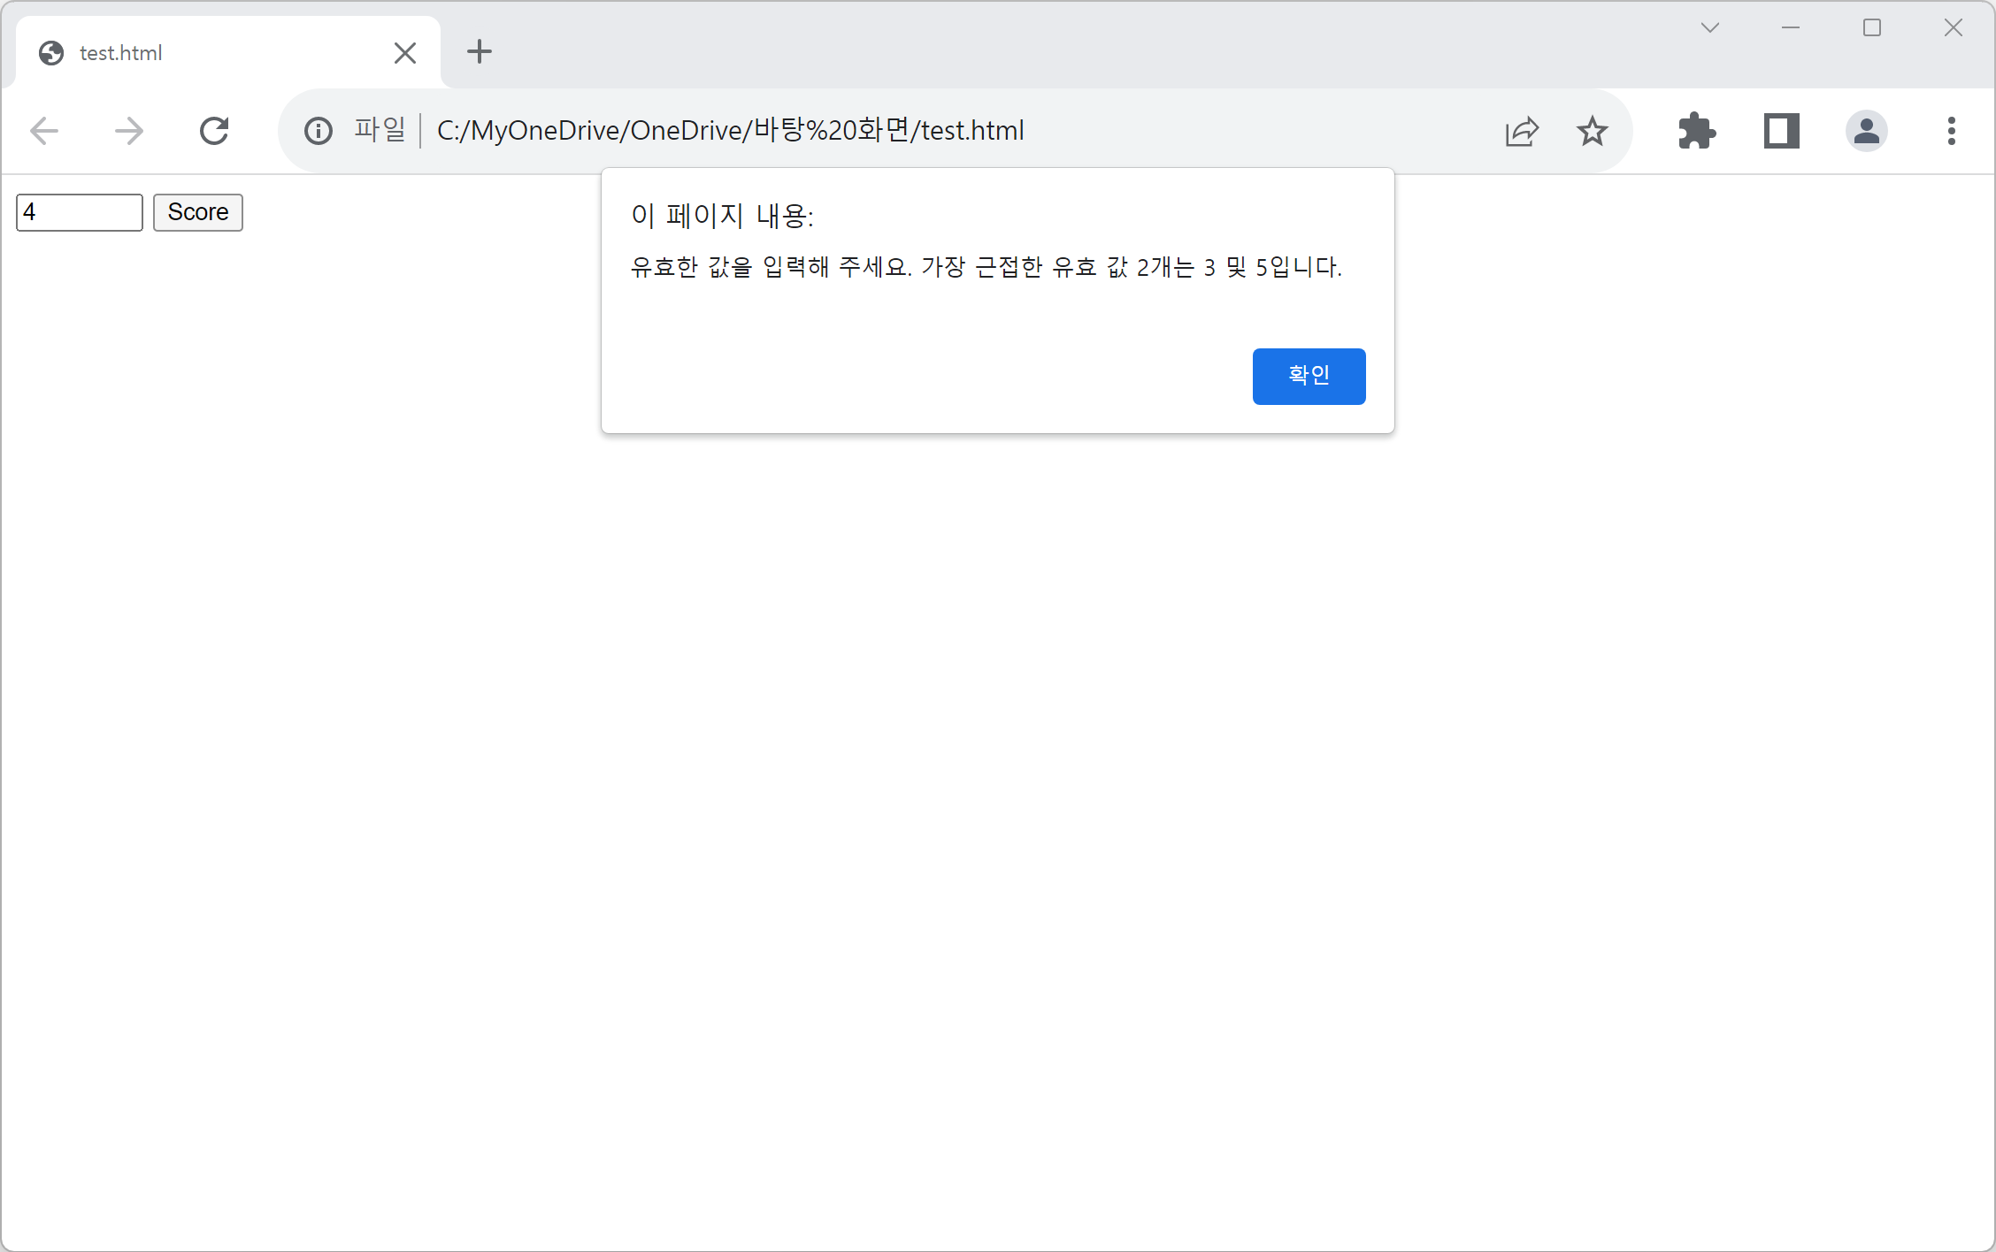Image resolution: width=1996 pixels, height=1252 pixels.
Task: Toggle the side panel icon
Action: [x=1782, y=131]
